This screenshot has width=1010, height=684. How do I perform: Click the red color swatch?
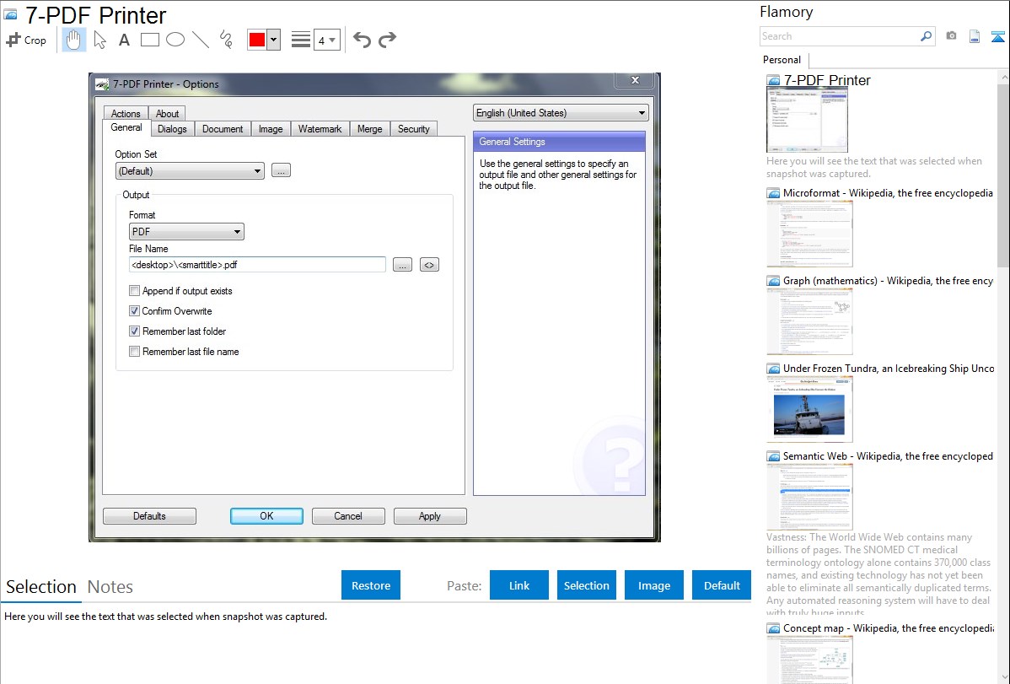(257, 40)
